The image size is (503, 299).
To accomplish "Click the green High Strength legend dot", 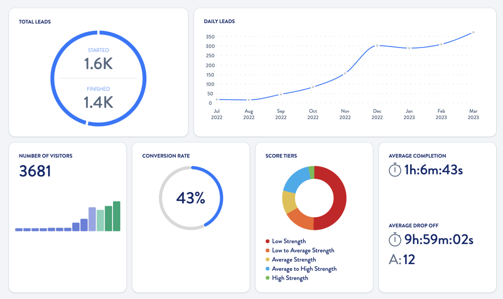I will tap(268, 278).
